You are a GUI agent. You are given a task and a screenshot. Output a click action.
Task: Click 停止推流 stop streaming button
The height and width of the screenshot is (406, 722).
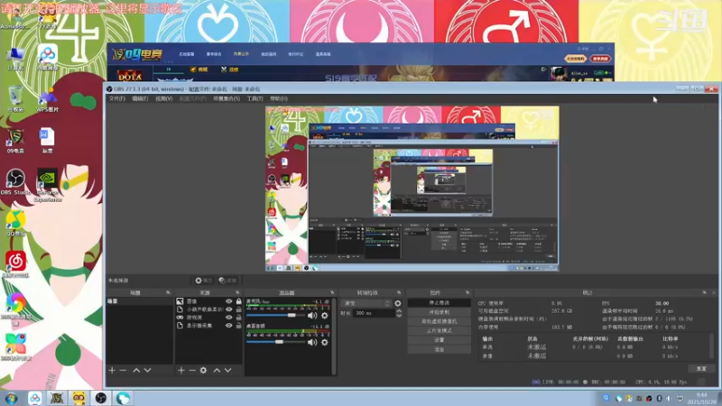(x=440, y=303)
